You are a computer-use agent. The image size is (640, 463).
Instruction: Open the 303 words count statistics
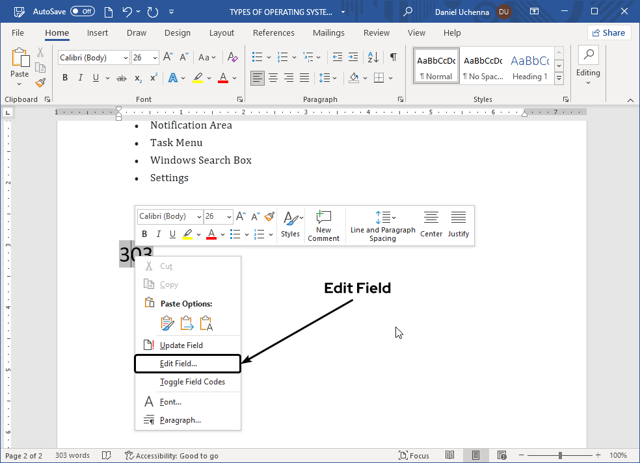72,455
